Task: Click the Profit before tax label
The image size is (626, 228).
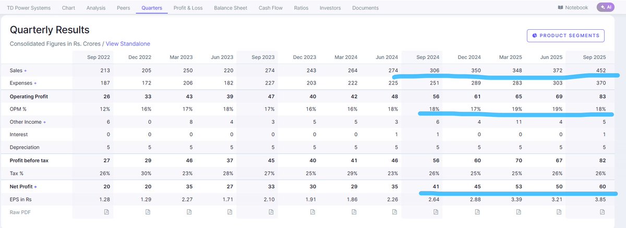Action: coord(29,161)
